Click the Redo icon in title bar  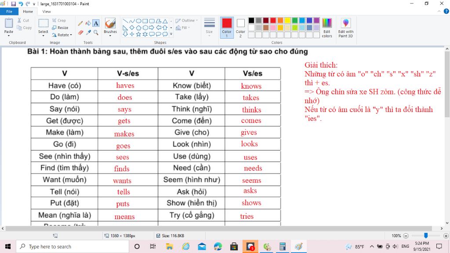tap(28, 4)
